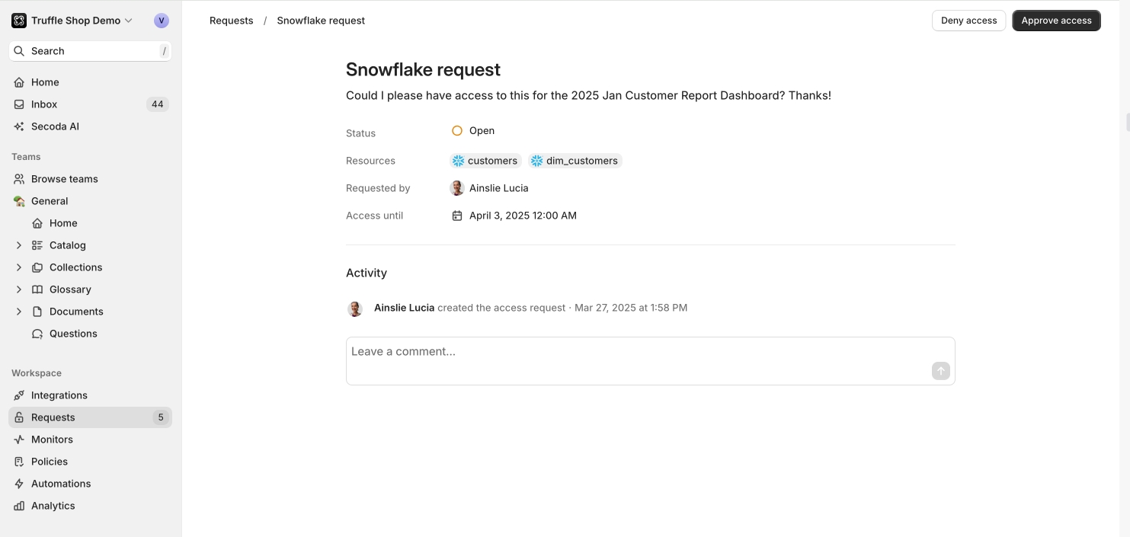Click the calendar icon beside Access until
This screenshot has width=1130, height=537.
click(457, 216)
